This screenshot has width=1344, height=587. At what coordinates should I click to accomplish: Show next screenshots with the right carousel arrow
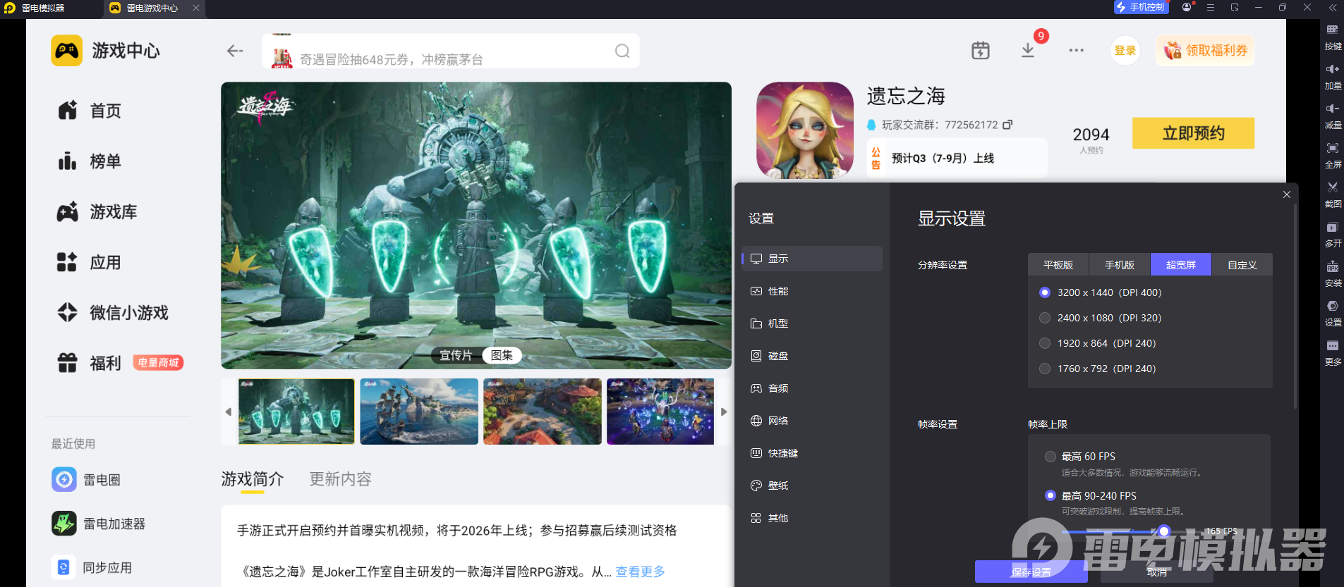coord(724,412)
